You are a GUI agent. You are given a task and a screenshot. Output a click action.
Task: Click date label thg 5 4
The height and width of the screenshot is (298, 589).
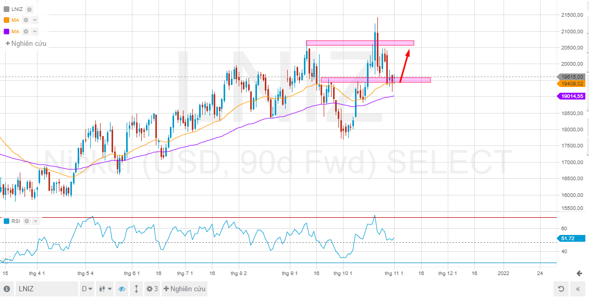(x=85, y=273)
